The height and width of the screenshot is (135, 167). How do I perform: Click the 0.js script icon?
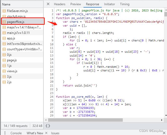4,55
